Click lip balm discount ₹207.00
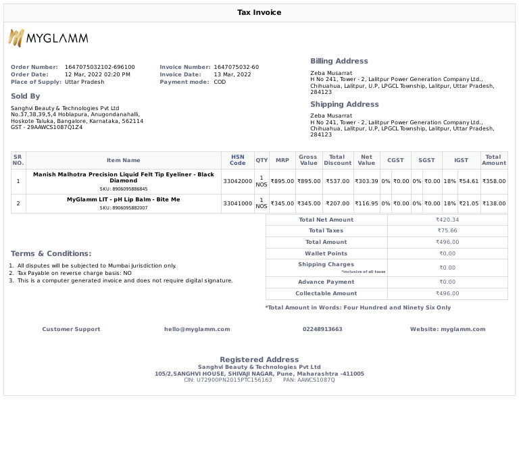This screenshot has width=519, height=454. (x=338, y=203)
